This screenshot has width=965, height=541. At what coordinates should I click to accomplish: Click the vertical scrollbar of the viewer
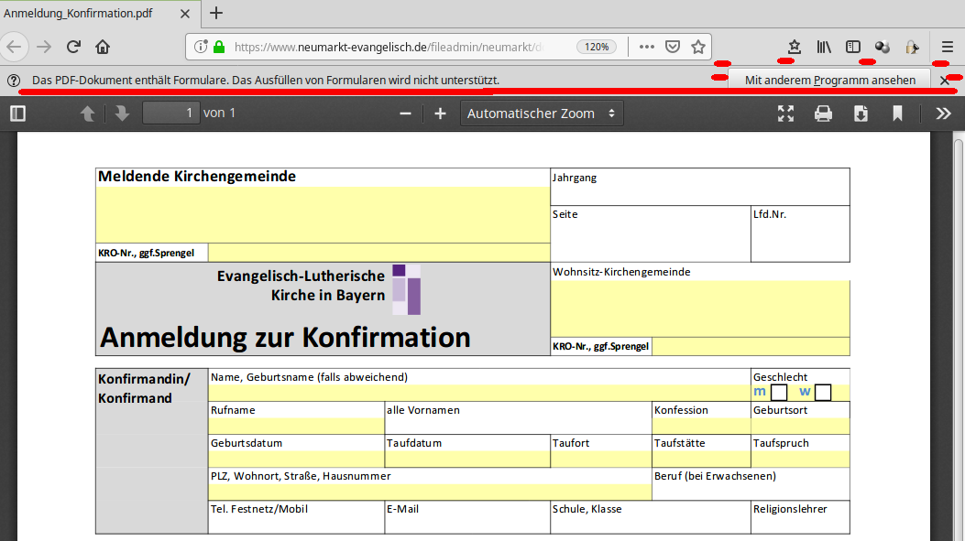click(x=959, y=338)
